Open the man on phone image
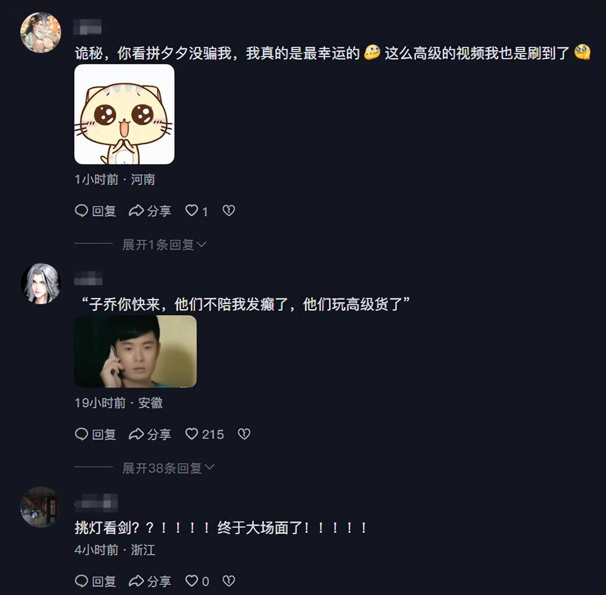606x595 pixels. point(135,352)
